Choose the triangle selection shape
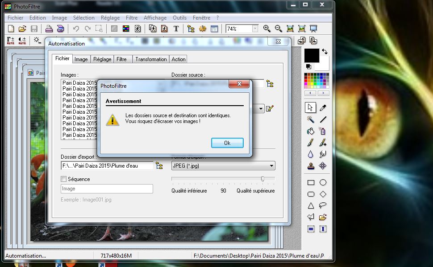The image size is (433, 267). (311, 206)
